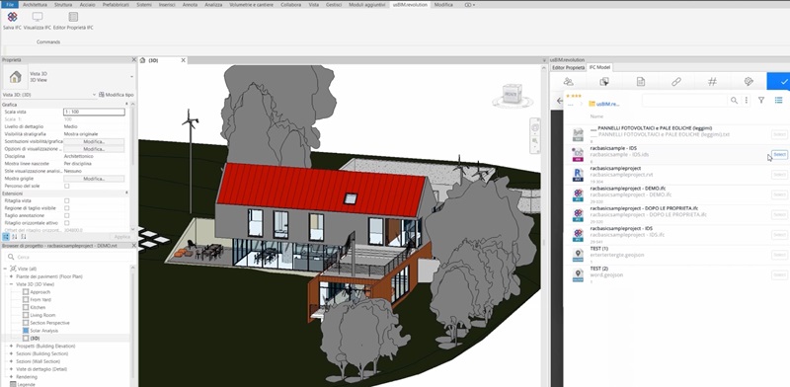The height and width of the screenshot is (387, 790).
Task: Select the Solar Analysis view
Action: (44, 331)
